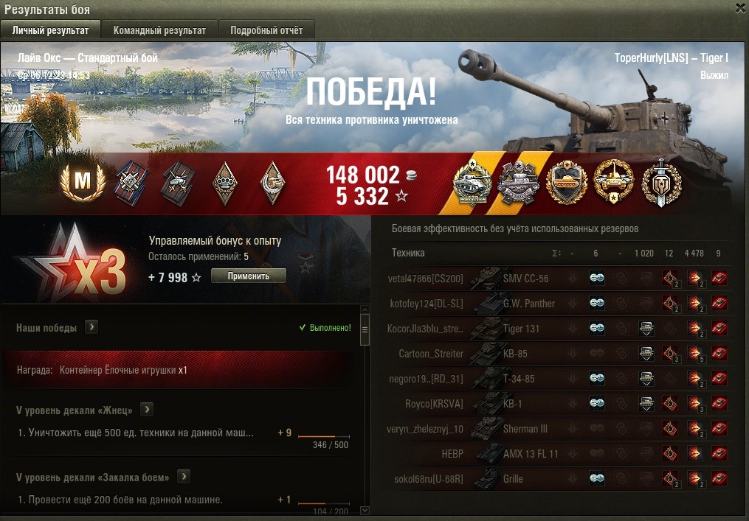Click the damage arrow icon in KB-85 row
Screen dimensions: 749x521
694,354
